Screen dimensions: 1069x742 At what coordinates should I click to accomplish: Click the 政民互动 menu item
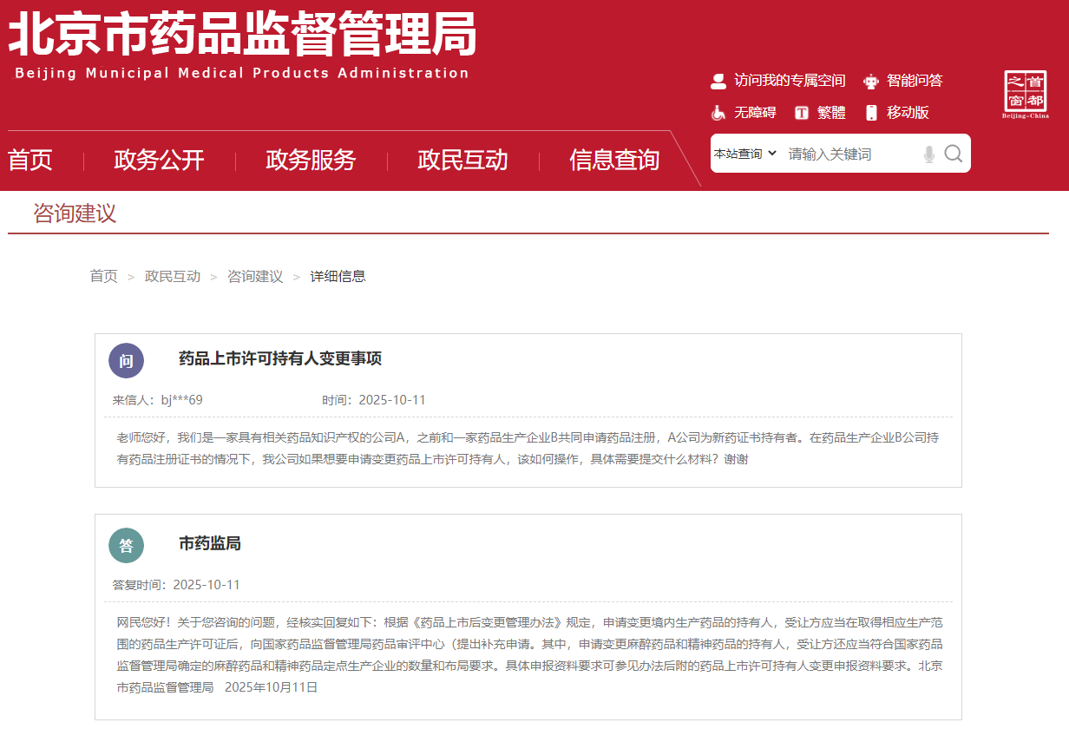(462, 160)
